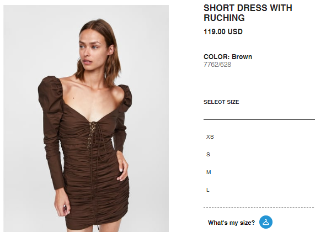The height and width of the screenshot is (232, 315).
Task: Click the word RUCHING in the title
Action: point(224,18)
